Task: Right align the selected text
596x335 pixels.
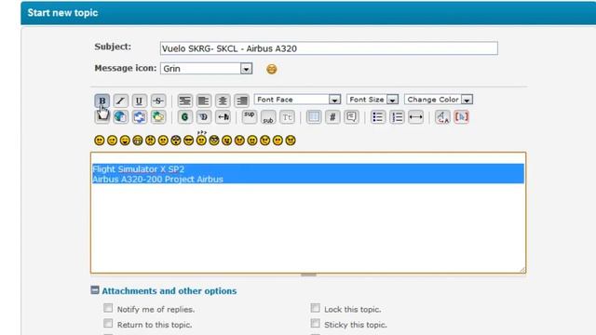Action: point(242,100)
